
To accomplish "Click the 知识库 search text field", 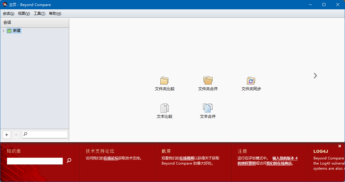I will click(35, 161).
